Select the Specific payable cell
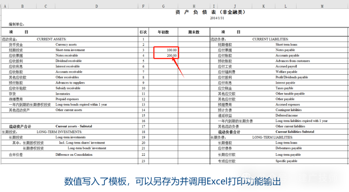 [x=286, y=161]
